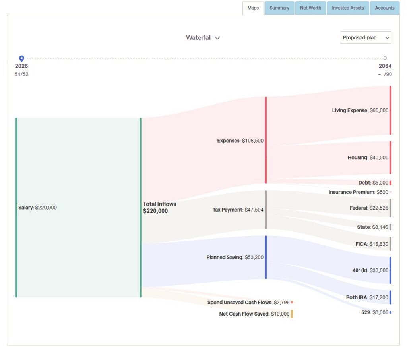Viewport: 407px width, 347px height.
Task: Go to the Accounts tab
Action: tap(385, 8)
